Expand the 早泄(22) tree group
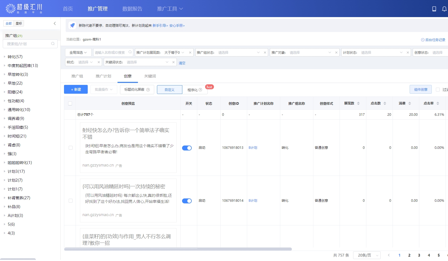 (x=4, y=83)
